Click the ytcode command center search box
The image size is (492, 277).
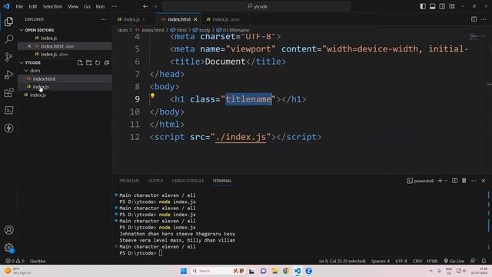(256, 6)
